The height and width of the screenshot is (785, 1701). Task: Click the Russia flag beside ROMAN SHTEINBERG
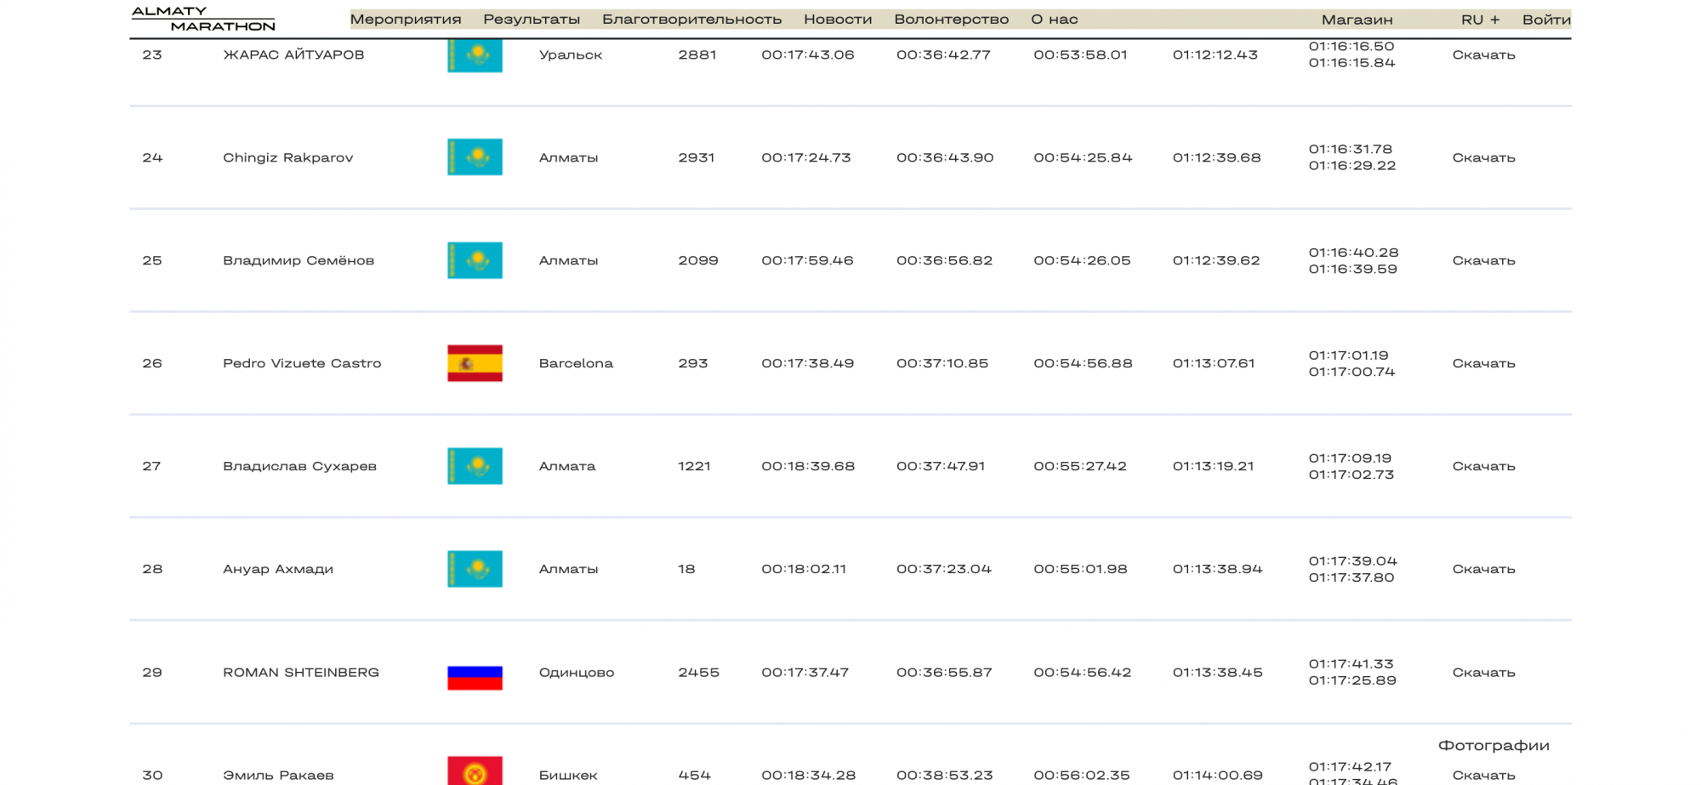475,677
